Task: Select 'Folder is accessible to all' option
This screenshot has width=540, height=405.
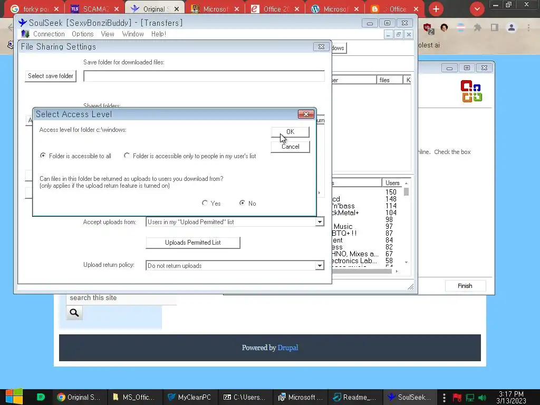Action: 75,156
